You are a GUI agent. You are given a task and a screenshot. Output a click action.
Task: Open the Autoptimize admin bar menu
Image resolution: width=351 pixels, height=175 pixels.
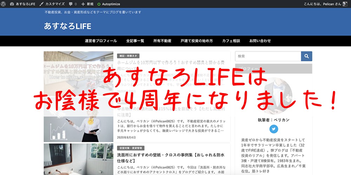[x=109, y=4]
